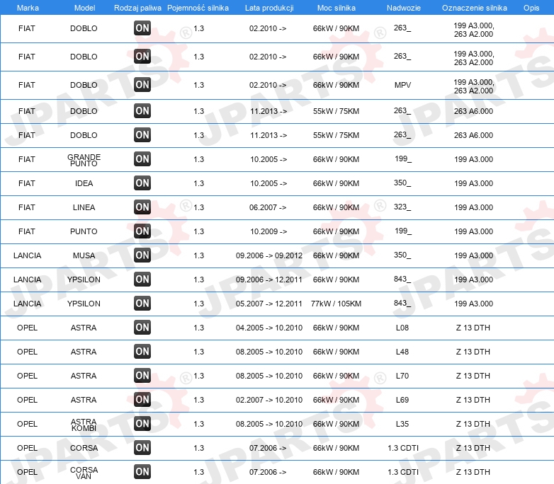Click the CORSA VAN model cell
This screenshot has height=484, width=554.
point(84,473)
